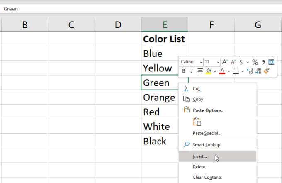Apply Percent Style from mini toolbar
Image resolution: width=282 pixels, height=183 pixels.
point(255,62)
